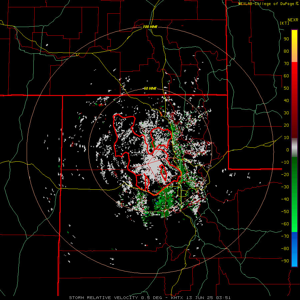Click the blue segment of the color bar
The height and width of the screenshot is (300, 300).
[294, 249]
